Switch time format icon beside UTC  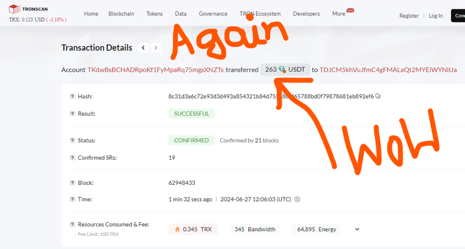point(298,199)
